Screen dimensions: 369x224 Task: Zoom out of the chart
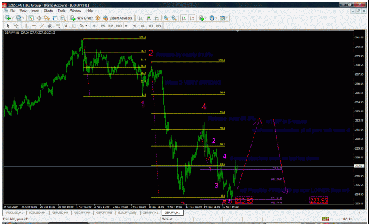(x=174, y=18)
